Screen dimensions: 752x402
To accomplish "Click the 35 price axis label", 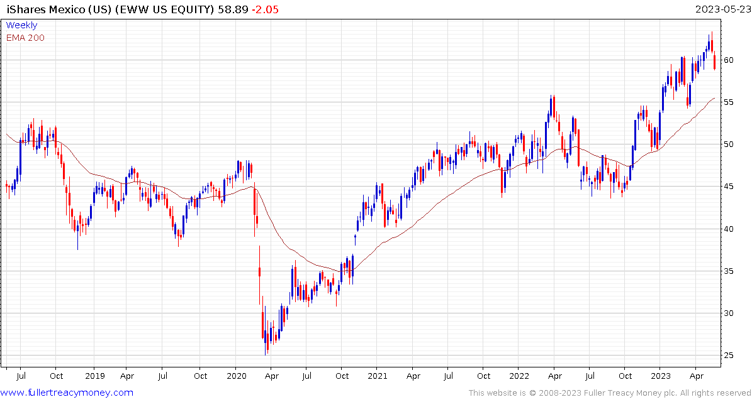I will point(729,271).
